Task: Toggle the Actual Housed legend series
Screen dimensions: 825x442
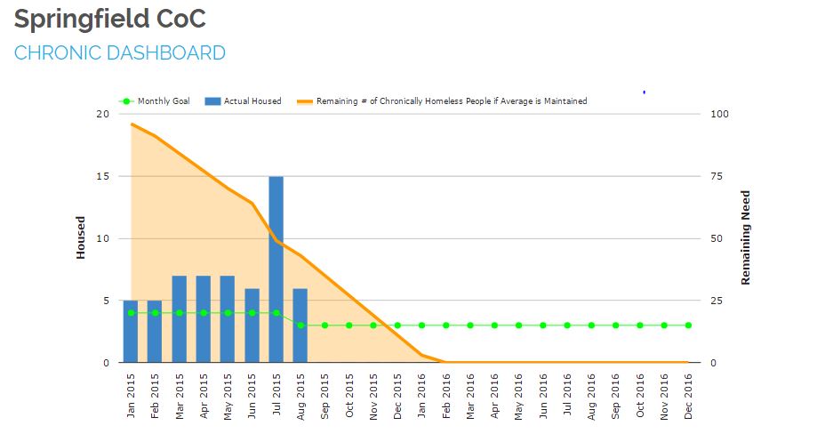Action: tap(252, 101)
